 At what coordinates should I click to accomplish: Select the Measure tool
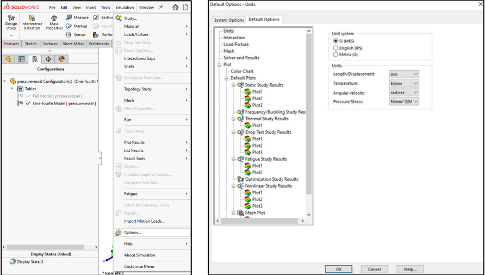click(77, 17)
